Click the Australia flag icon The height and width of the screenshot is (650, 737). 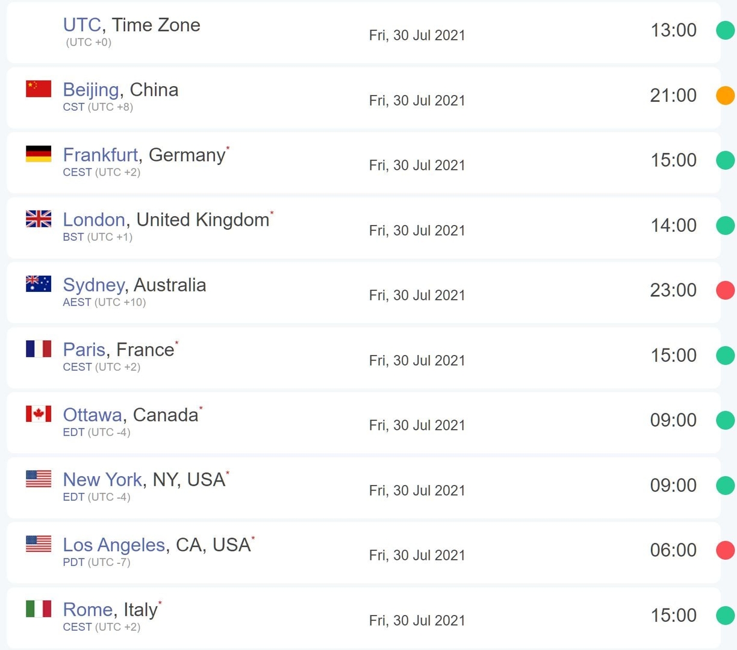point(39,284)
